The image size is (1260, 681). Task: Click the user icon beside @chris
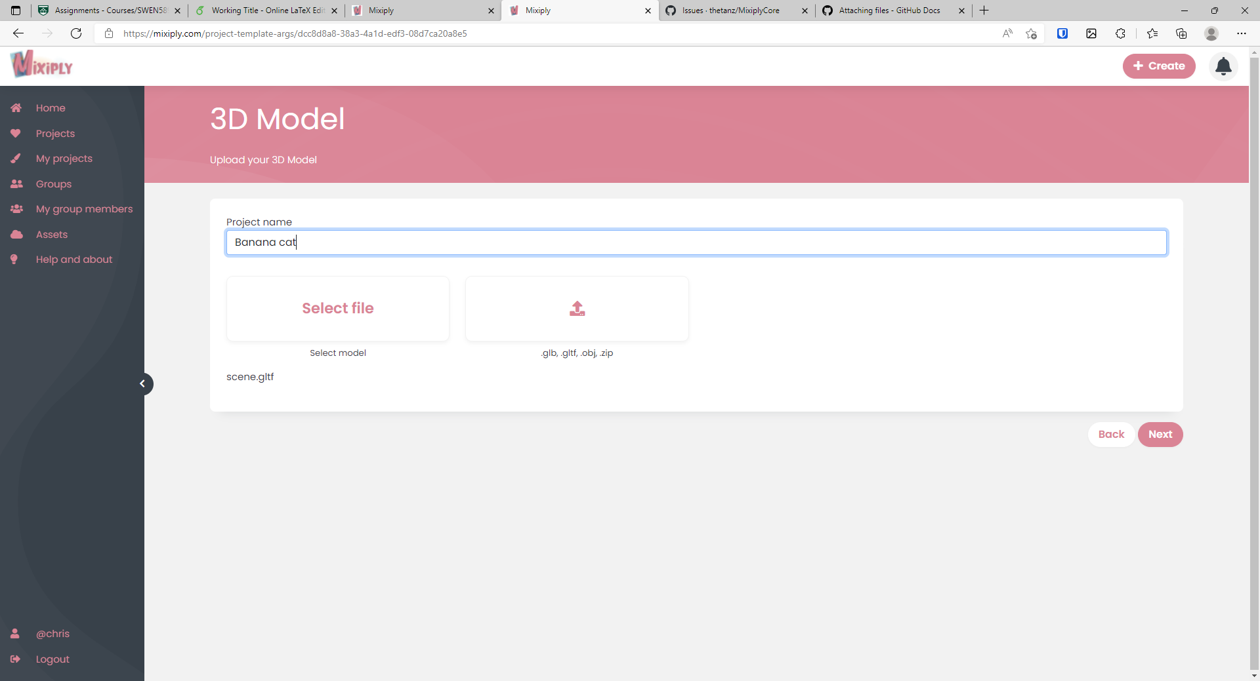click(15, 634)
